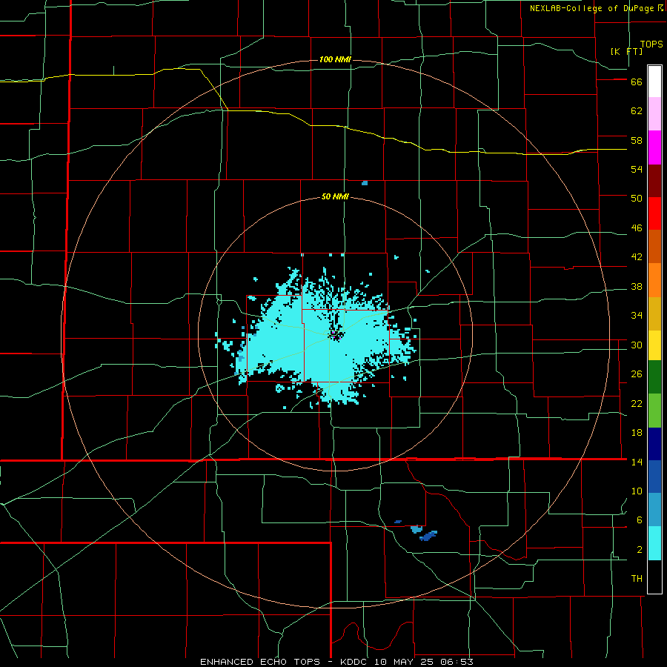The height and width of the screenshot is (667, 667).
Task: Pick the dark orange legend swatch
Action: click(654, 246)
